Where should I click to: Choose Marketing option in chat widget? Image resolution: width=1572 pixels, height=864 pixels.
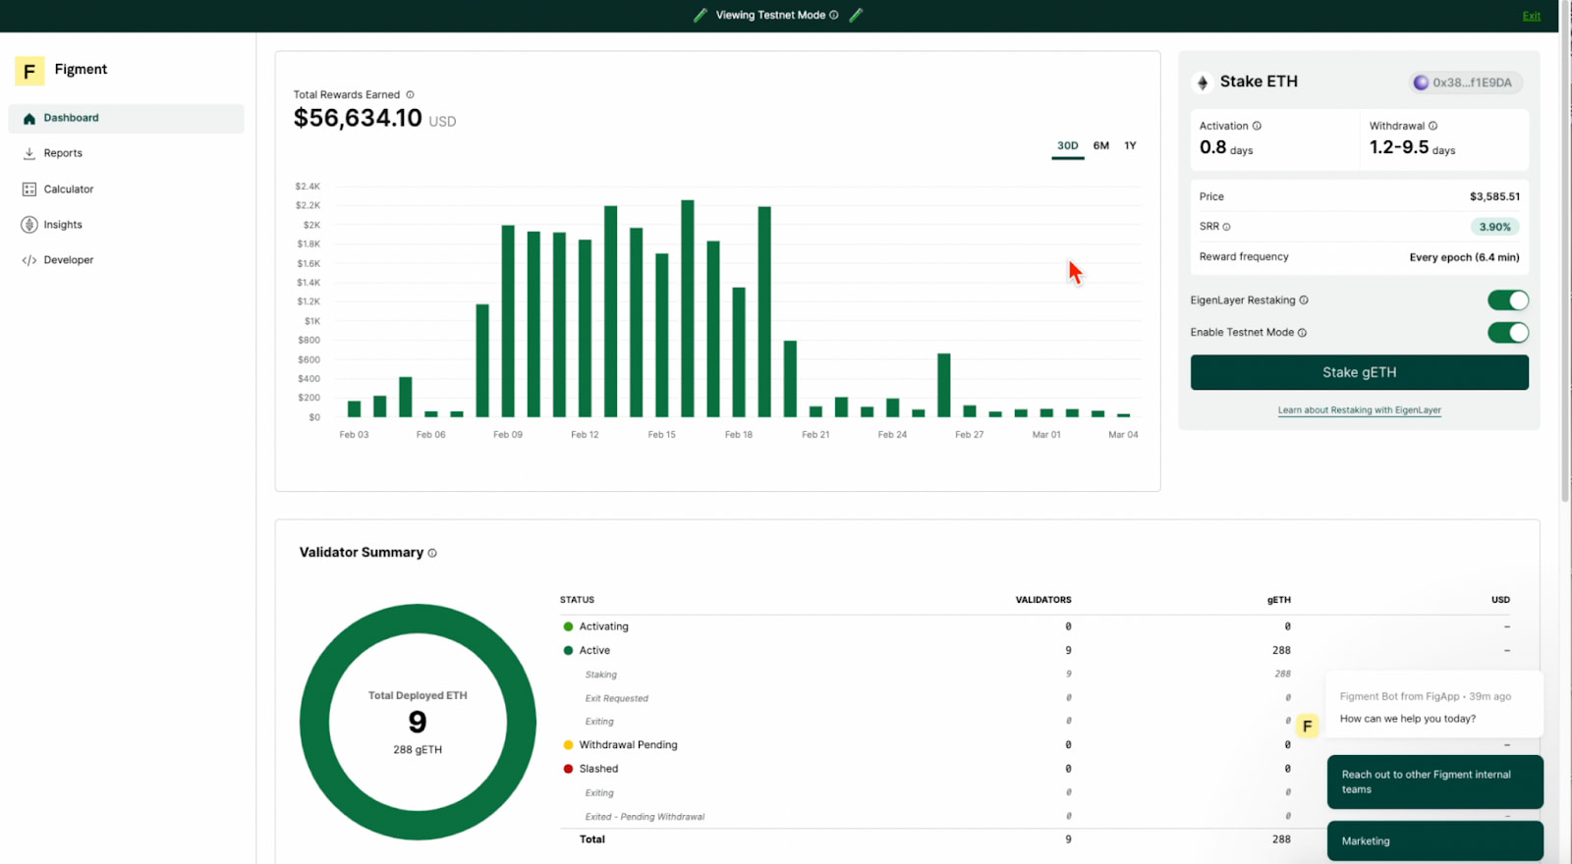1434,841
